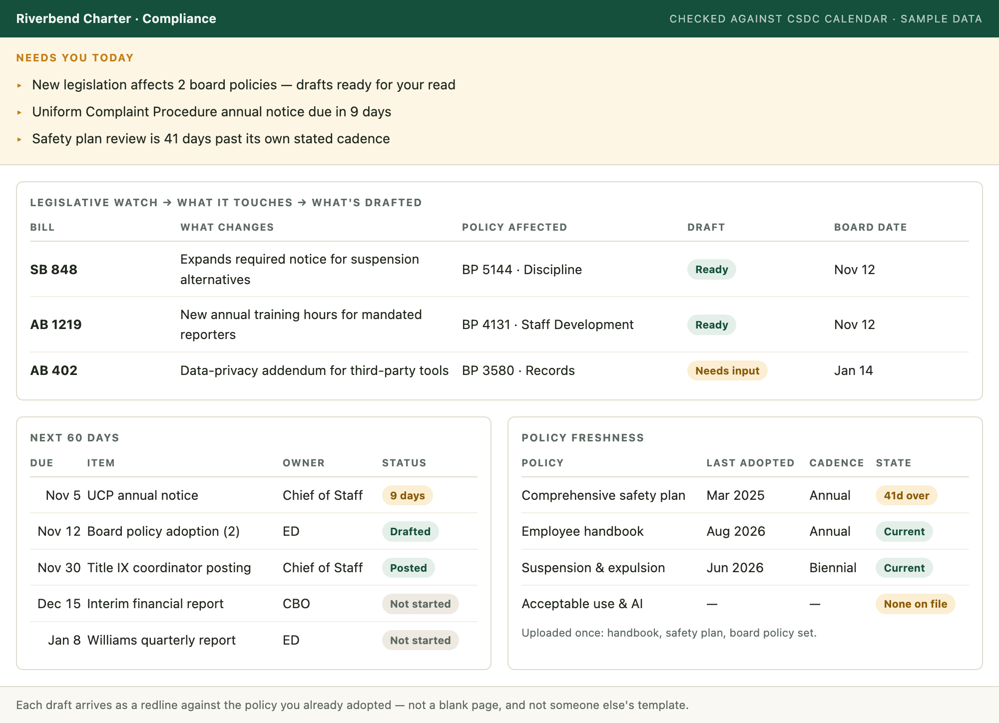Screen dimensions: 999x723
Task: Click the Jan 8 due date
Action: [64, 640]
